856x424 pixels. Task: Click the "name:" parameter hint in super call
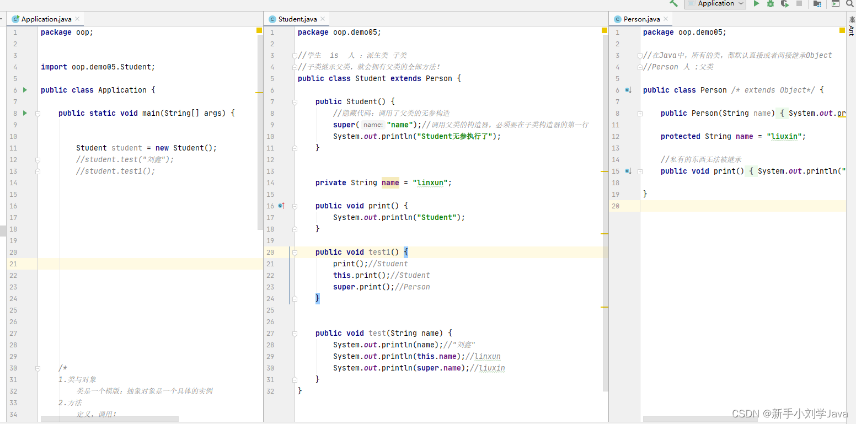(x=373, y=125)
